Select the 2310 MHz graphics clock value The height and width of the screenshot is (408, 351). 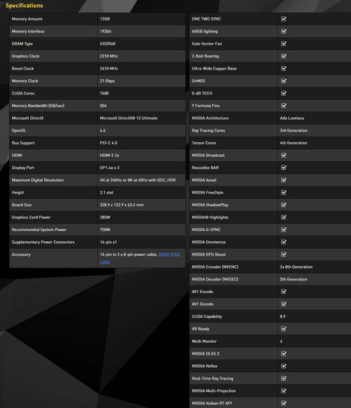[x=109, y=56]
